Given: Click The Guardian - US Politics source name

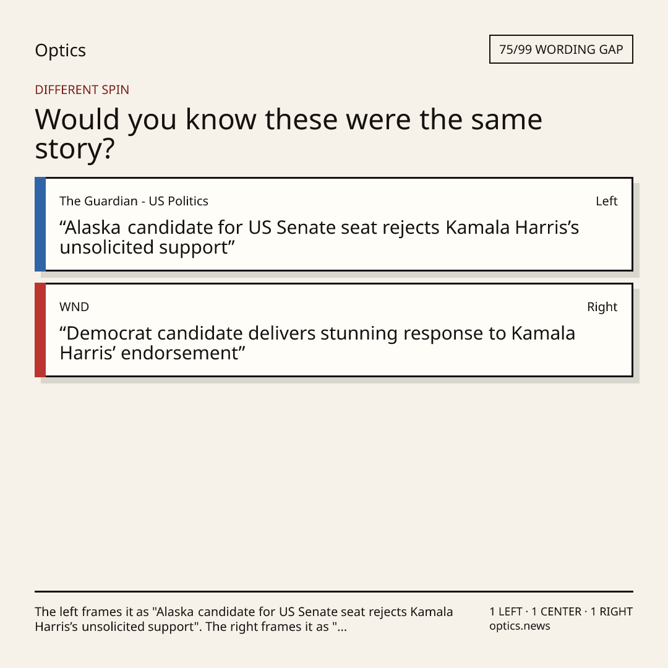Looking at the screenshot, I should pos(134,201).
